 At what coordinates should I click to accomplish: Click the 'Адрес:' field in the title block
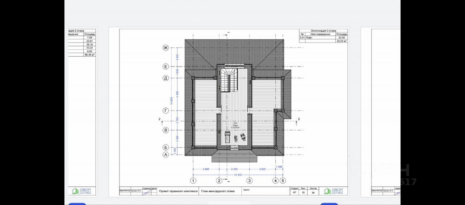(247, 189)
